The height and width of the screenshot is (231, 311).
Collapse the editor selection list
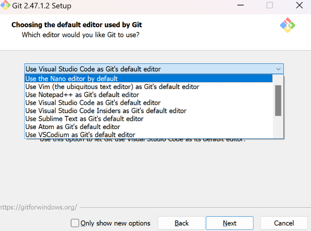click(278, 68)
